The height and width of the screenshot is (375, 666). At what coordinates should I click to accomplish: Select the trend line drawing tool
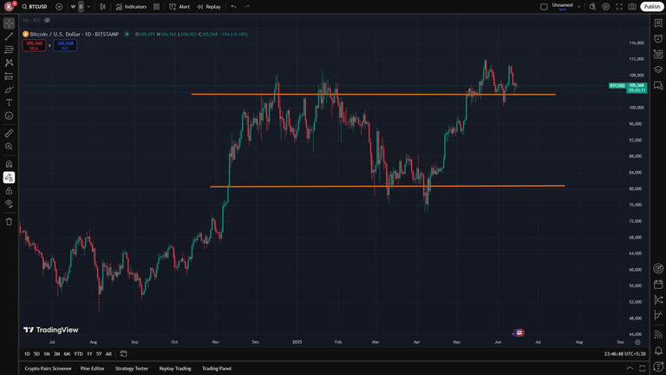click(9, 36)
